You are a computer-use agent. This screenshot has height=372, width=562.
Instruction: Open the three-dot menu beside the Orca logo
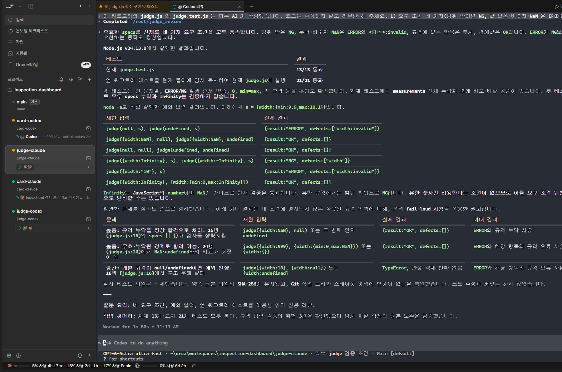(19, 6)
